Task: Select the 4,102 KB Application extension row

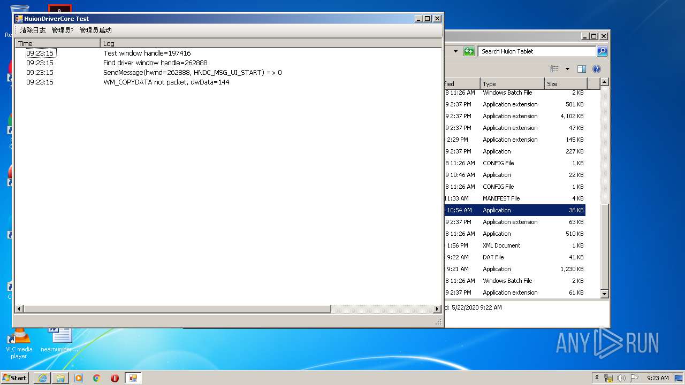Action: pyautogui.click(x=515, y=116)
